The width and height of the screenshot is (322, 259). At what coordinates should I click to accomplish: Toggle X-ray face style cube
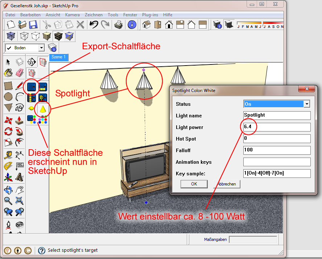[11, 36]
